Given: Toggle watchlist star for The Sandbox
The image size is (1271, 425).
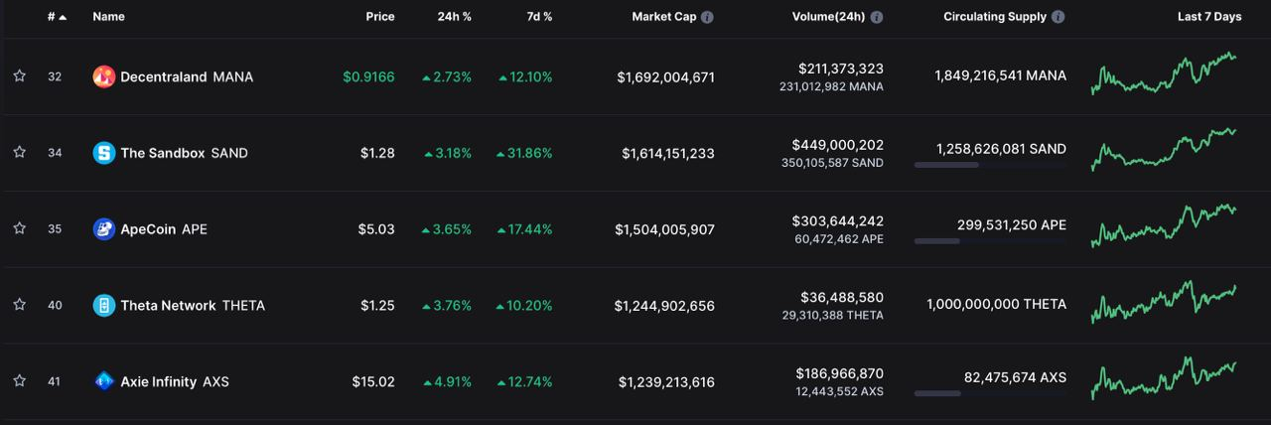Looking at the screenshot, I should point(19,153).
